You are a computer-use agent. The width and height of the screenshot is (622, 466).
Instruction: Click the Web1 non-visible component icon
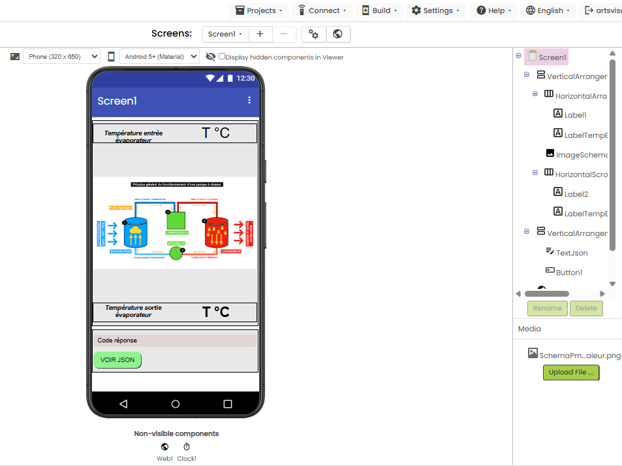164,447
